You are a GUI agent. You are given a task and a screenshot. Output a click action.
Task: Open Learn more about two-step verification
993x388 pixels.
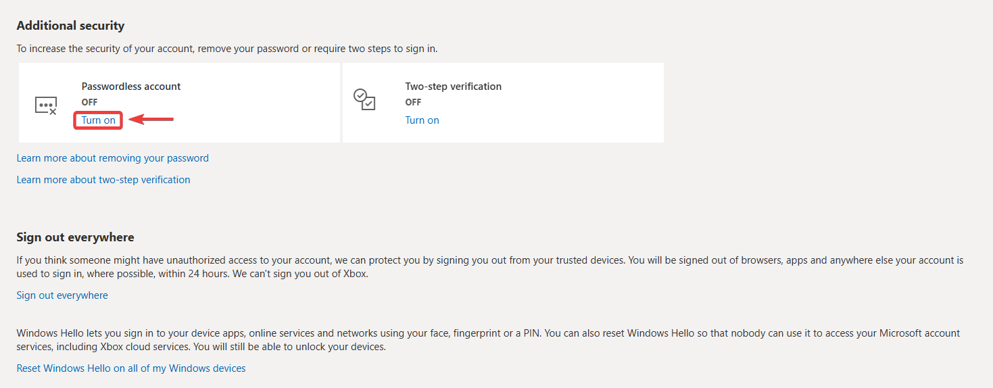(x=103, y=180)
